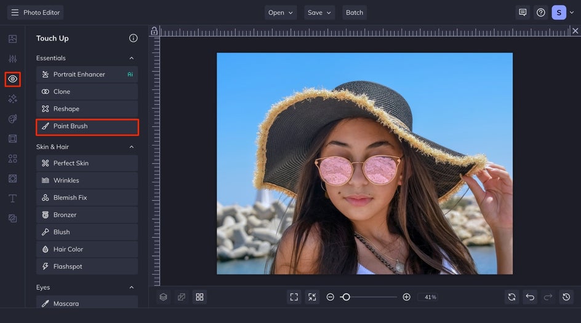Open the Save dropdown
The height and width of the screenshot is (323, 581).
[x=319, y=12]
